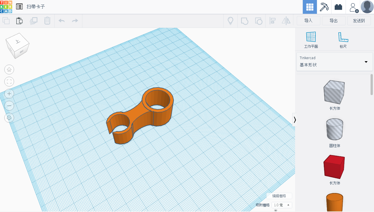Open the user profile avatar

tap(367, 7)
